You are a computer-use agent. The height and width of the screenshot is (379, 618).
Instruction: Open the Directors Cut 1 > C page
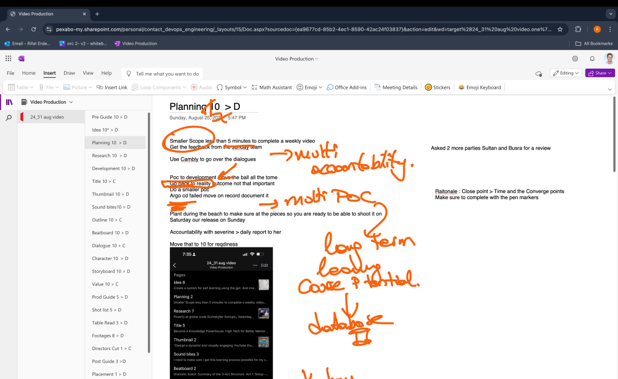point(115,348)
